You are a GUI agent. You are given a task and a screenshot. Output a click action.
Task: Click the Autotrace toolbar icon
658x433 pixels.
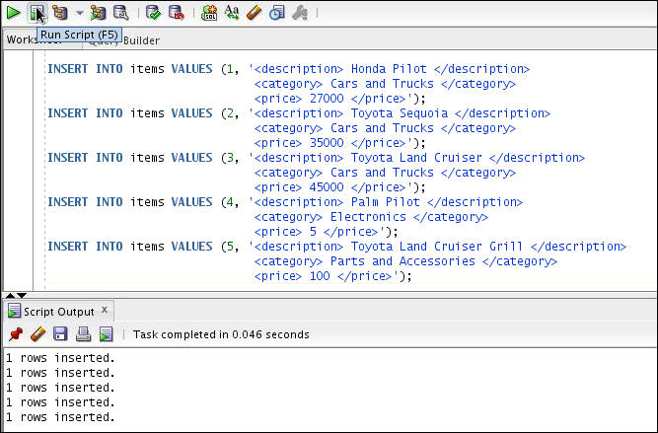(x=98, y=13)
